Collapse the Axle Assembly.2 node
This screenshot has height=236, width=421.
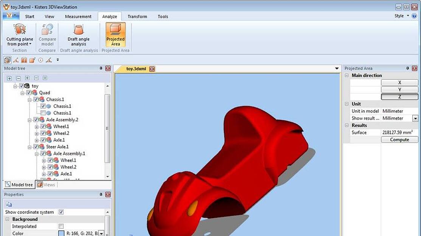30,120
